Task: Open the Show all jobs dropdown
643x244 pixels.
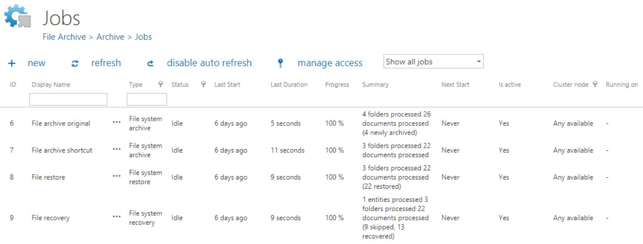Action: pos(433,62)
